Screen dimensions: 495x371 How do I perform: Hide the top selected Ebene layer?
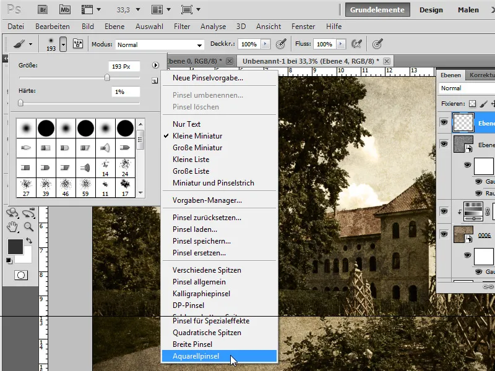444,122
